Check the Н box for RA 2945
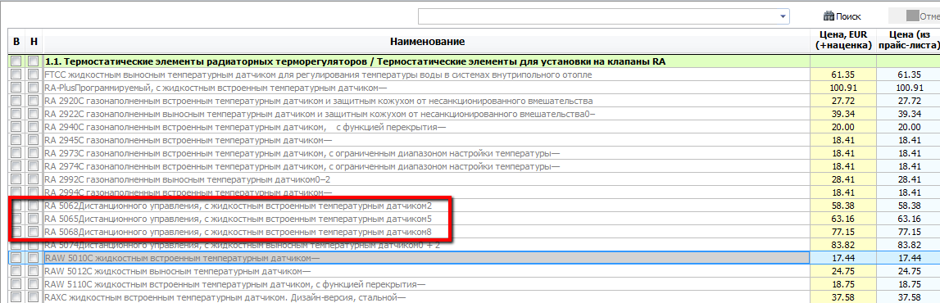This screenshot has width=940, height=303. click(x=34, y=140)
